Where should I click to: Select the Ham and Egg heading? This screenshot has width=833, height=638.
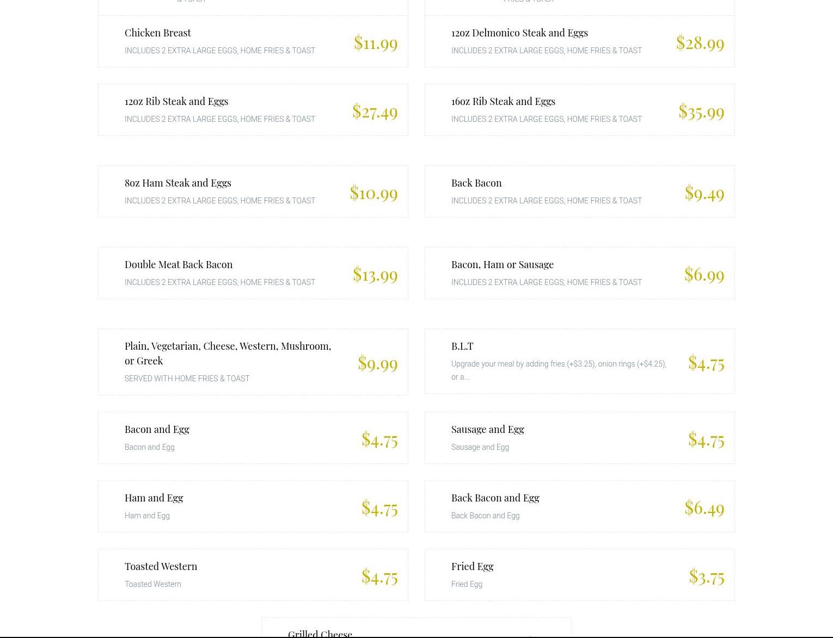154,498
